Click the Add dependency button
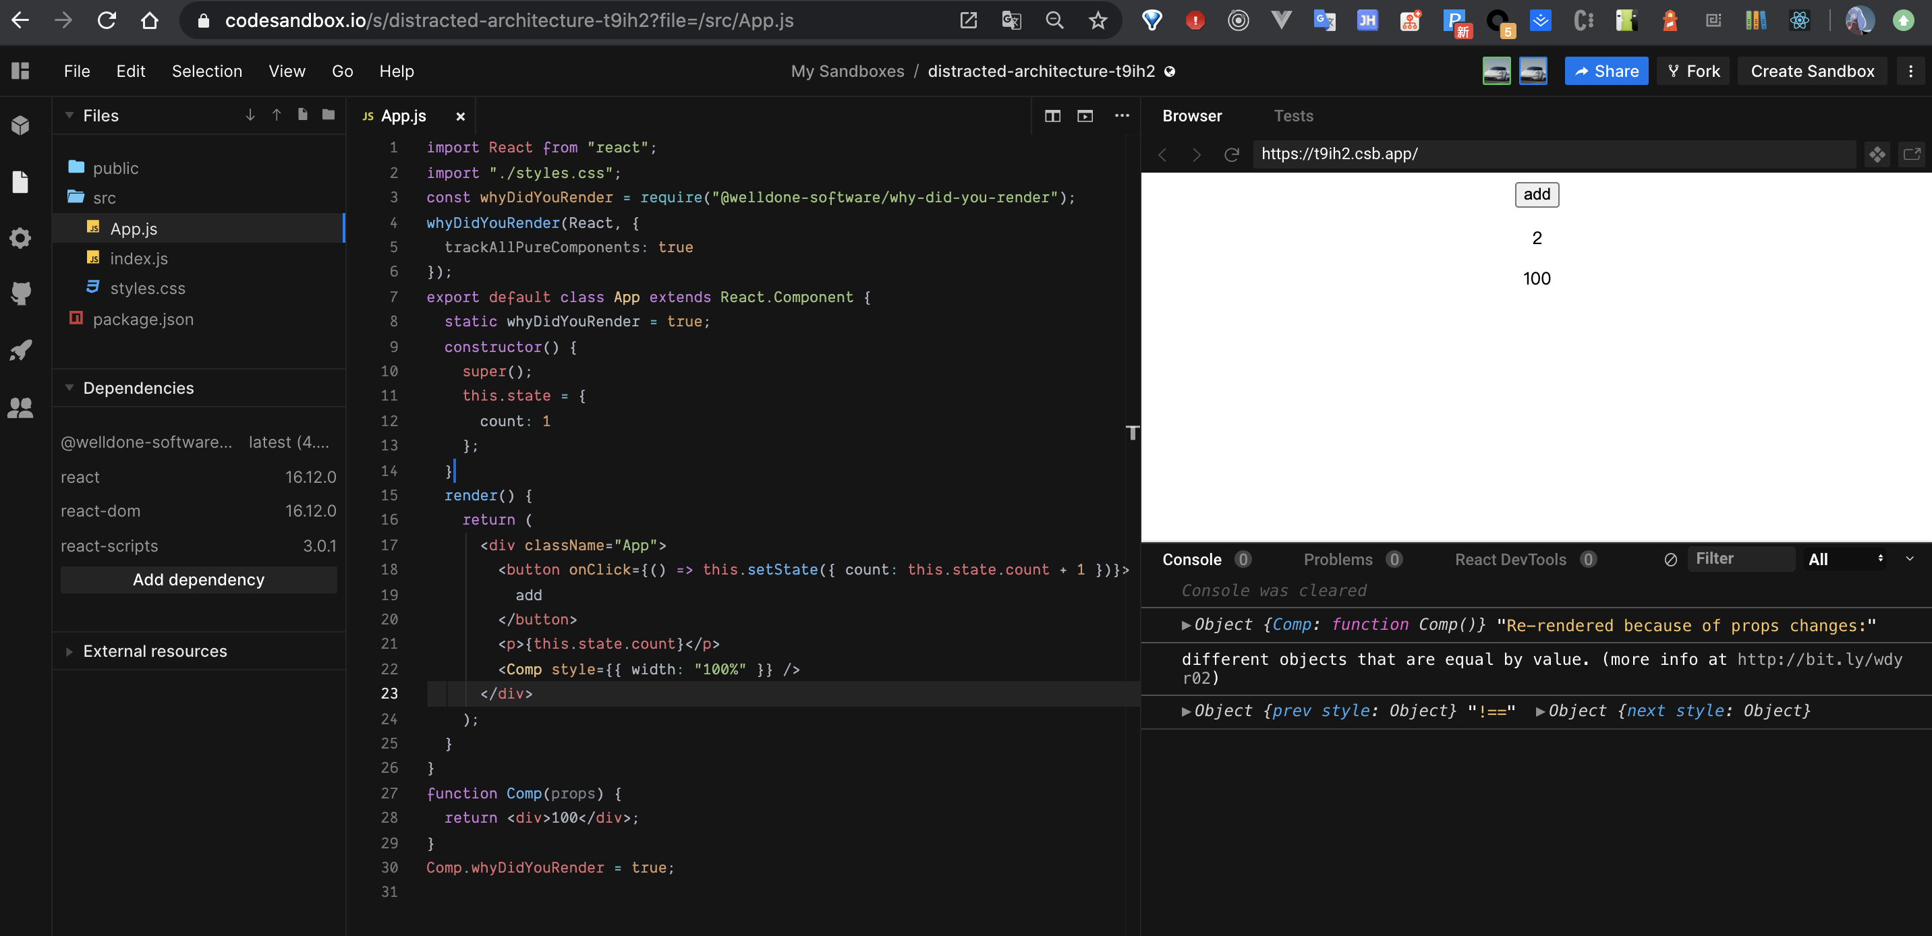 pos(199,580)
